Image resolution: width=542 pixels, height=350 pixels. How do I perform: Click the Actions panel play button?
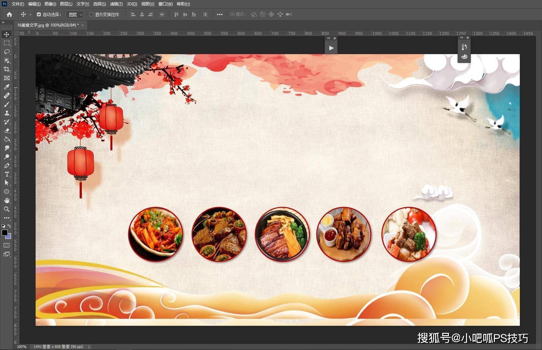(x=331, y=48)
